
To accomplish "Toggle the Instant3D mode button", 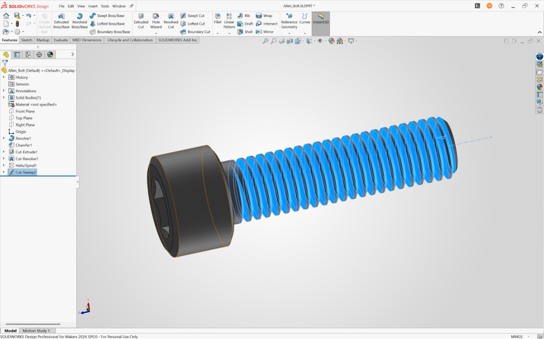I will (x=321, y=24).
